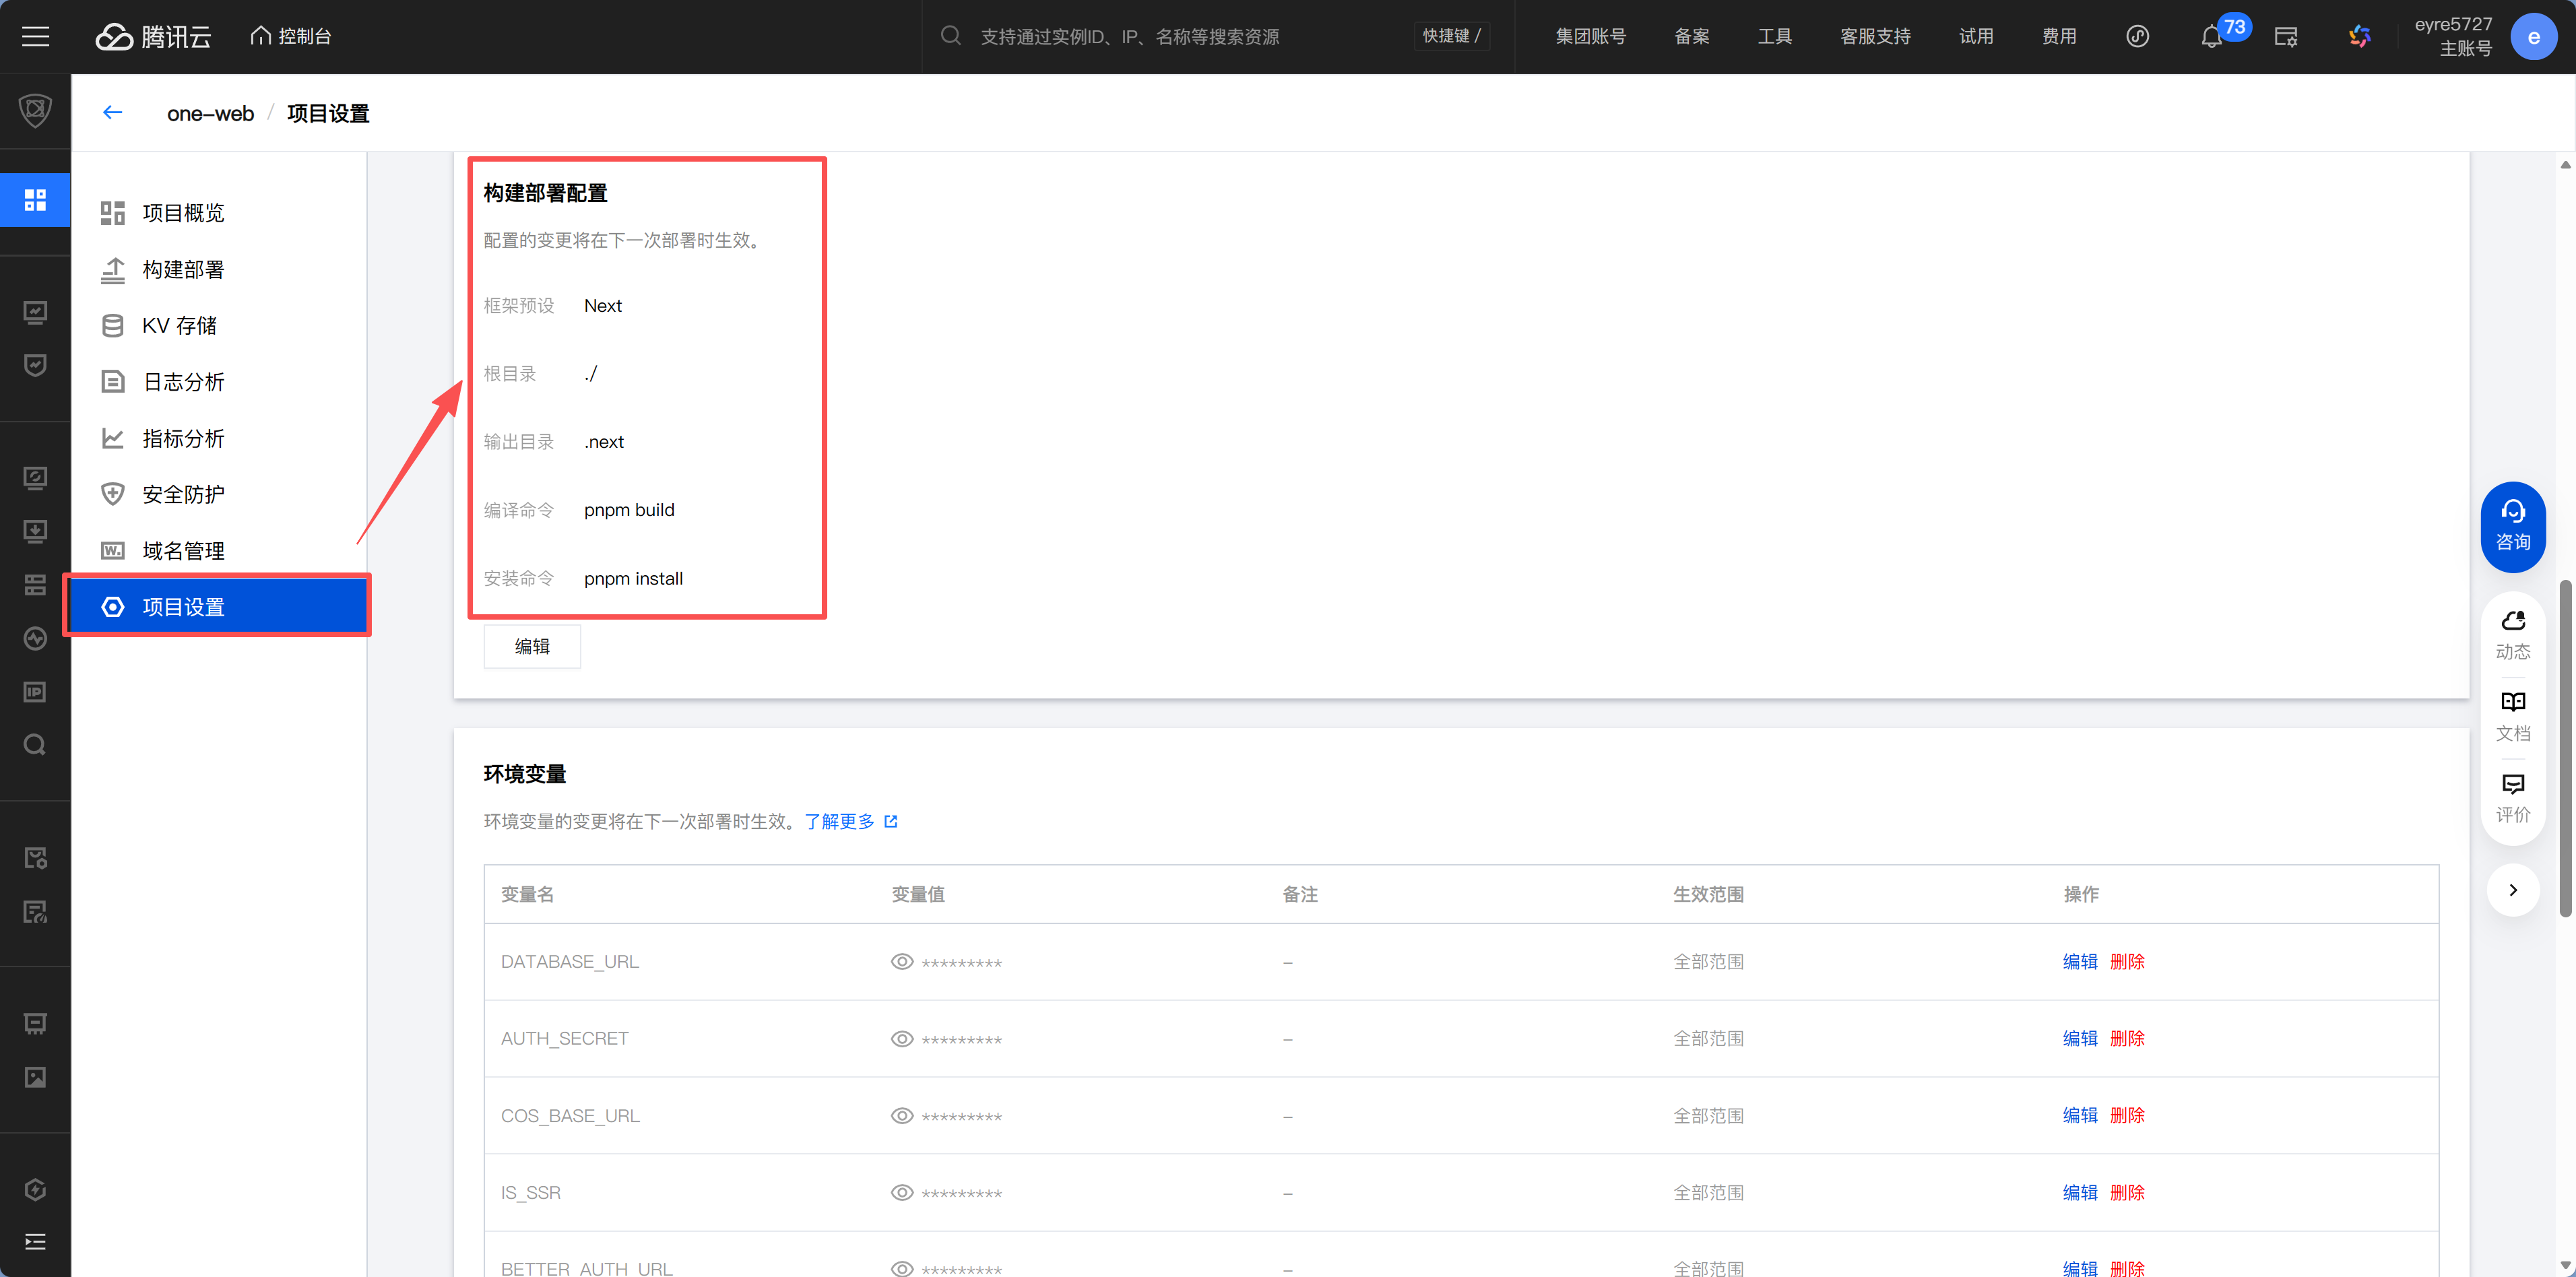The height and width of the screenshot is (1277, 2576).
Task: Click the colorful AI assistant icon in top bar
Action: [x=2359, y=37]
